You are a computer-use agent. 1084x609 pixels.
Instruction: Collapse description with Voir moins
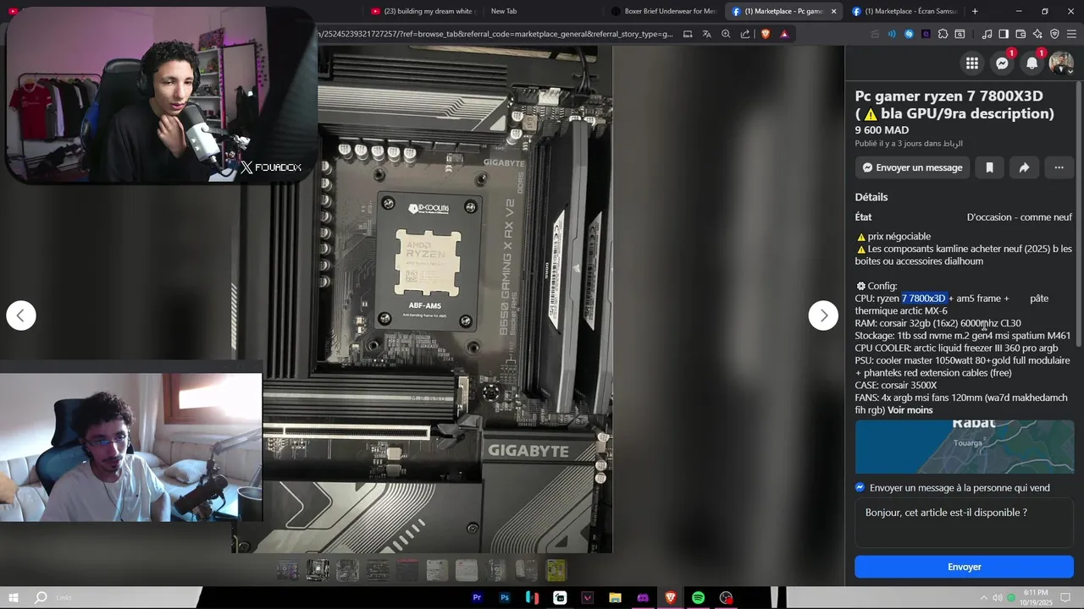(910, 410)
